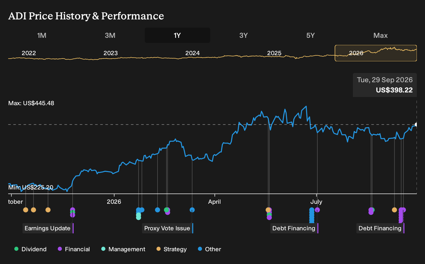
Task: Click the April axis label
Action: click(x=214, y=202)
